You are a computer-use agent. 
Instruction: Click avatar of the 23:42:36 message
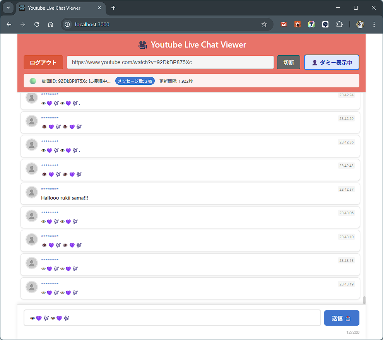(x=32, y=145)
